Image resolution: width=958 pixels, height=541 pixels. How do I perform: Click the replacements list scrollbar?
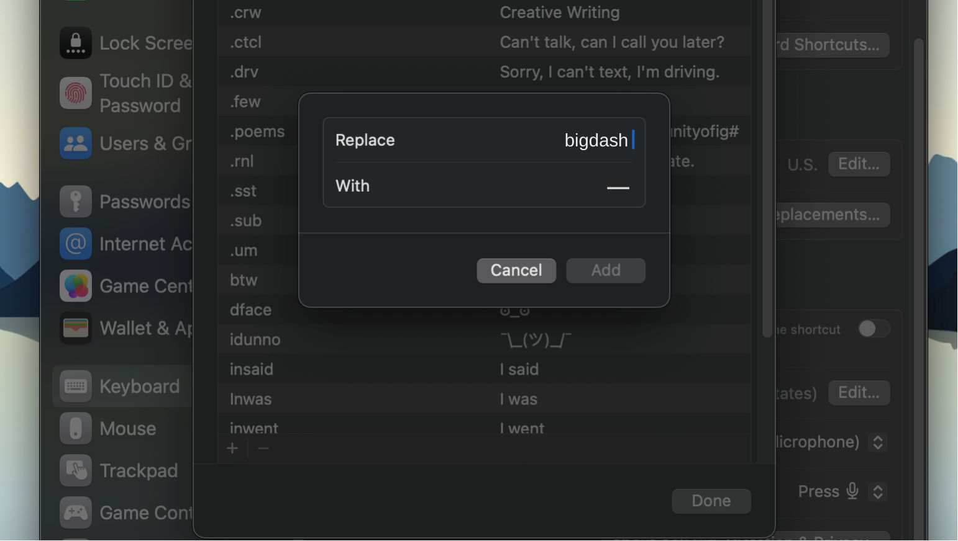pos(767,169)
